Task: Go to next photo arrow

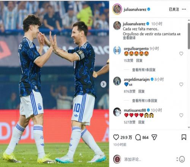Action: (103, 84)
